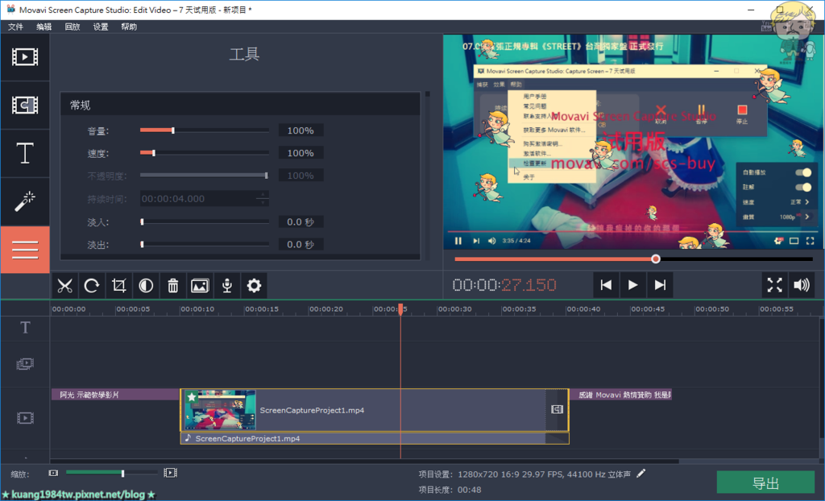Click the star icon on clip thumbnail
This screenshot has height=501, width=825.
click(x=192, y=397)
